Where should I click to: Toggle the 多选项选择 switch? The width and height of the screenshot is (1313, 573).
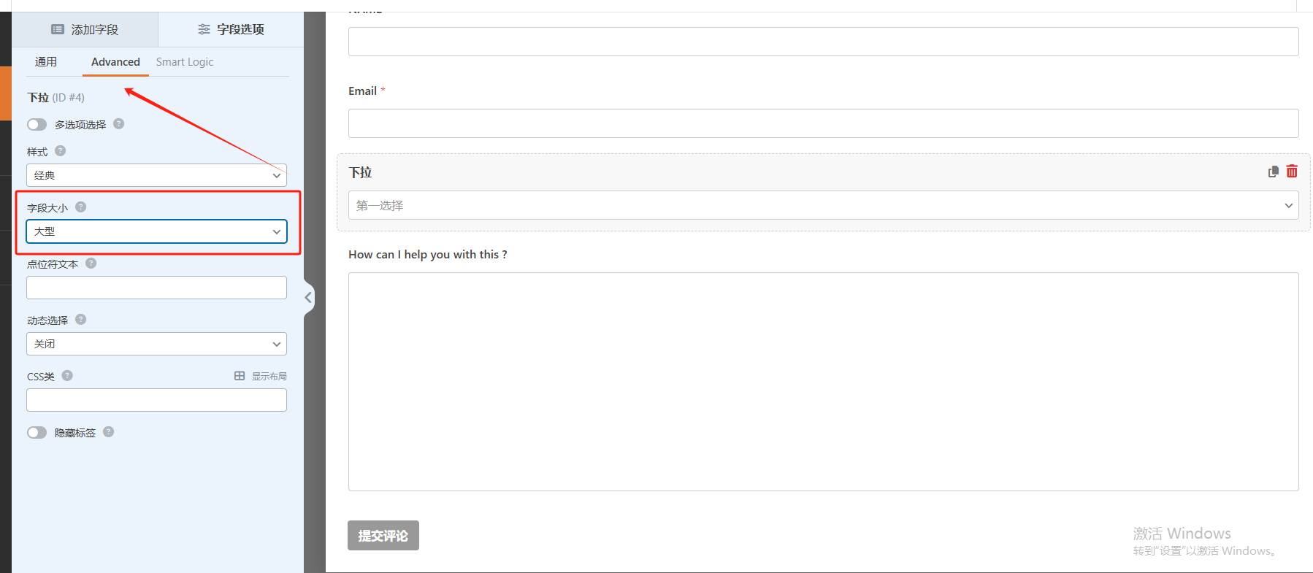click(37, 125)
